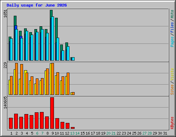Screen dimensions: 176x137
Task: Select the cyan Pages bar for day 2
Action: click(x=16, y=45)
